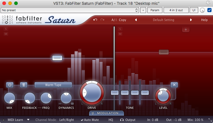Click the + preset button in host bar
The width and height of the screenshot is (213, 123).
pyautogui.click(x=143, y=10)
